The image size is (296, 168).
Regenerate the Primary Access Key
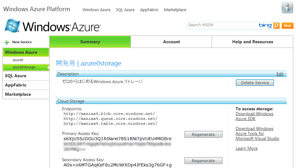[203, 135]
